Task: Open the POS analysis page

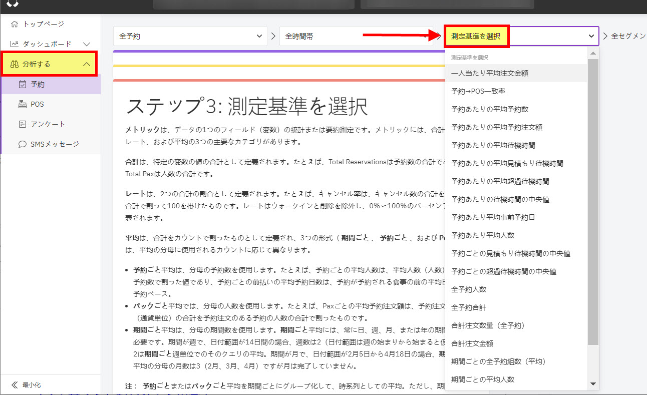Action: (x=51, y=104)
